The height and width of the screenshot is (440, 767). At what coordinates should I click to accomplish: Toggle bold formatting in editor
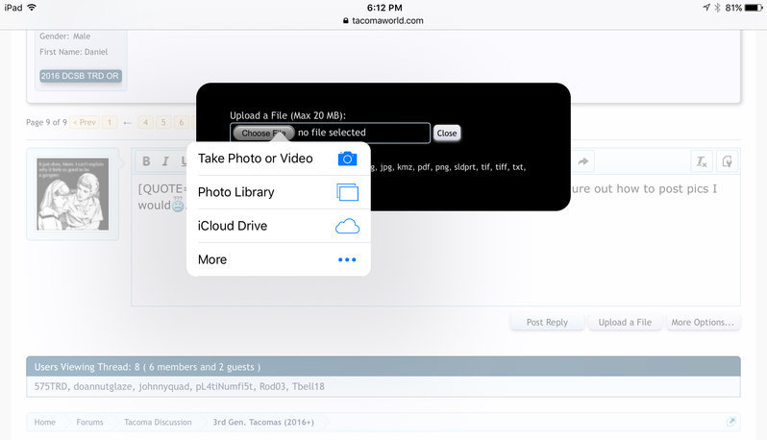pos(146,161)
